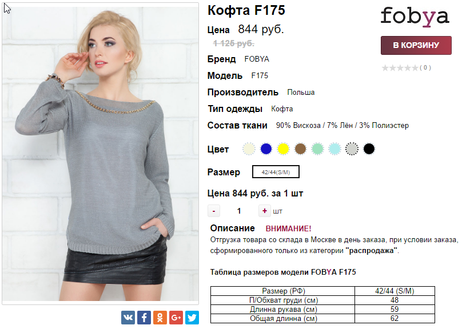Click the quantity value field
This screenshot has width=466, height=333.
coord(239,211)
